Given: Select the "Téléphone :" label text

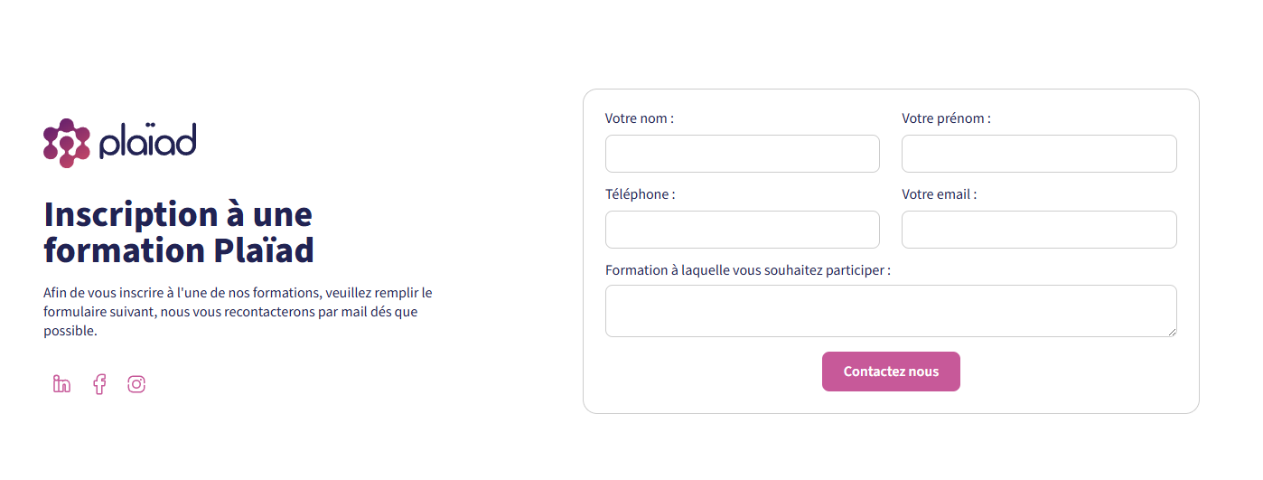Looking at the screenshot, I should click(640, 194).
